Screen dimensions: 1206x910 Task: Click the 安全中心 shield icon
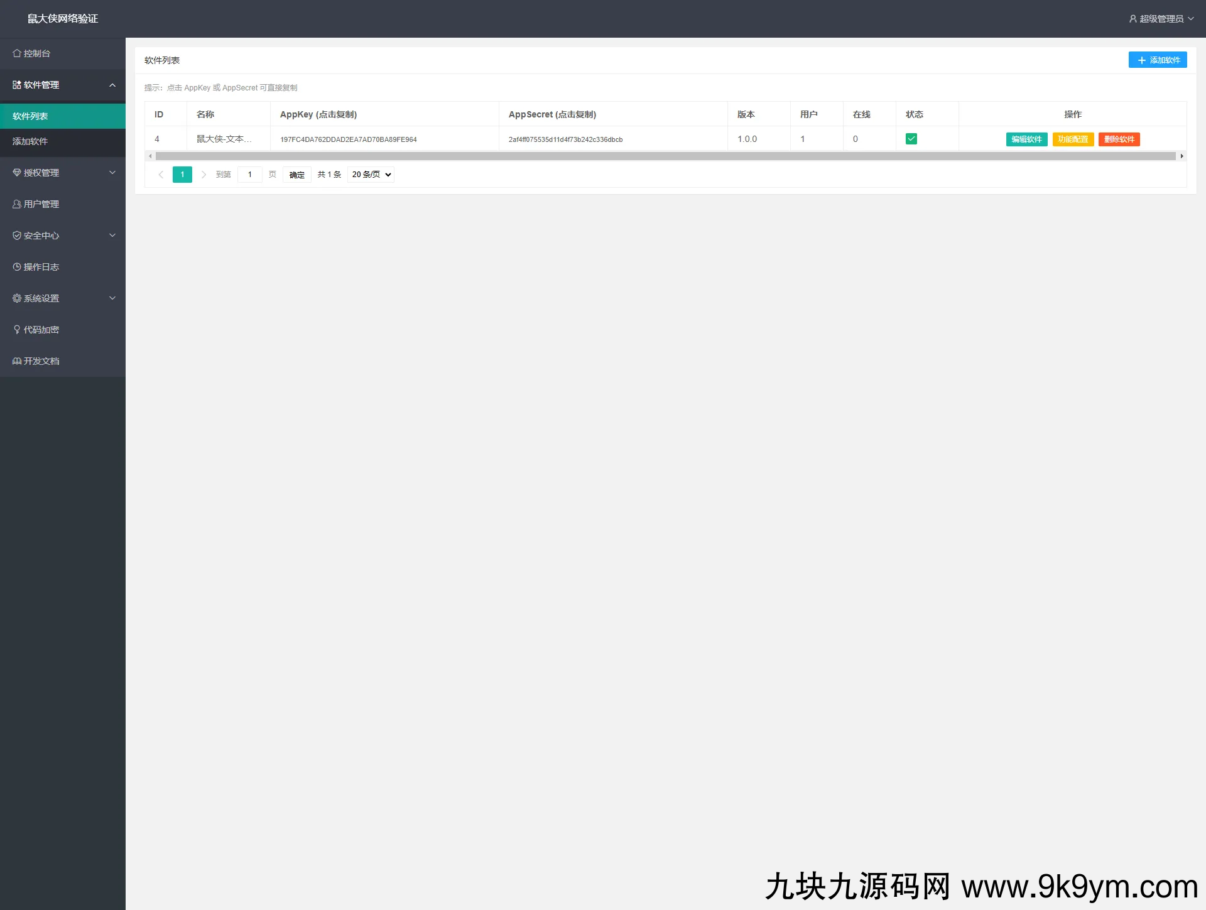click(17, 236)
